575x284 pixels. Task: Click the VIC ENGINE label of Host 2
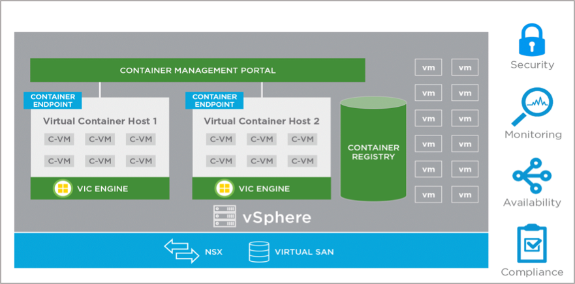(x=264, y=189)
